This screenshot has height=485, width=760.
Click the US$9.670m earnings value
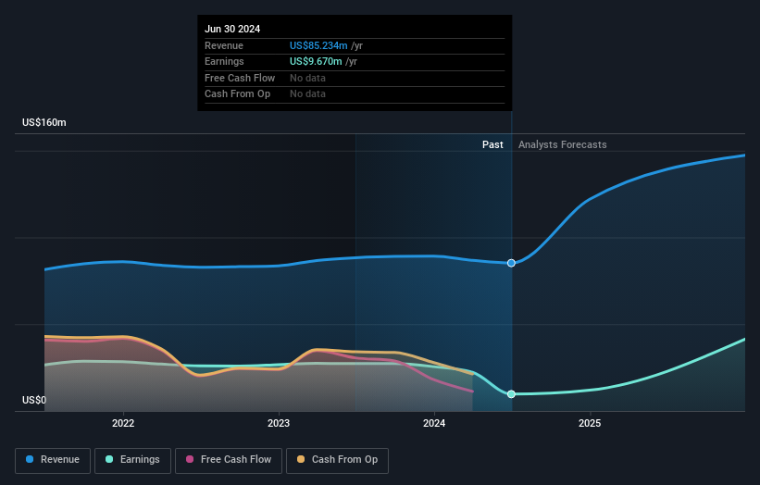316,61
